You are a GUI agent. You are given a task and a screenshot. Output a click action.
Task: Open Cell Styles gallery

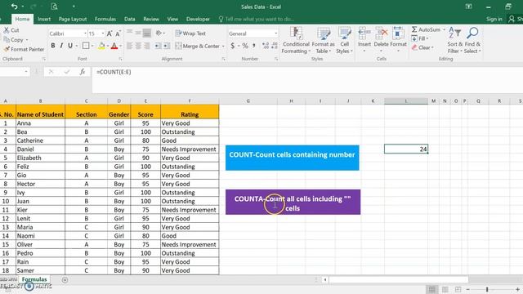345,40
